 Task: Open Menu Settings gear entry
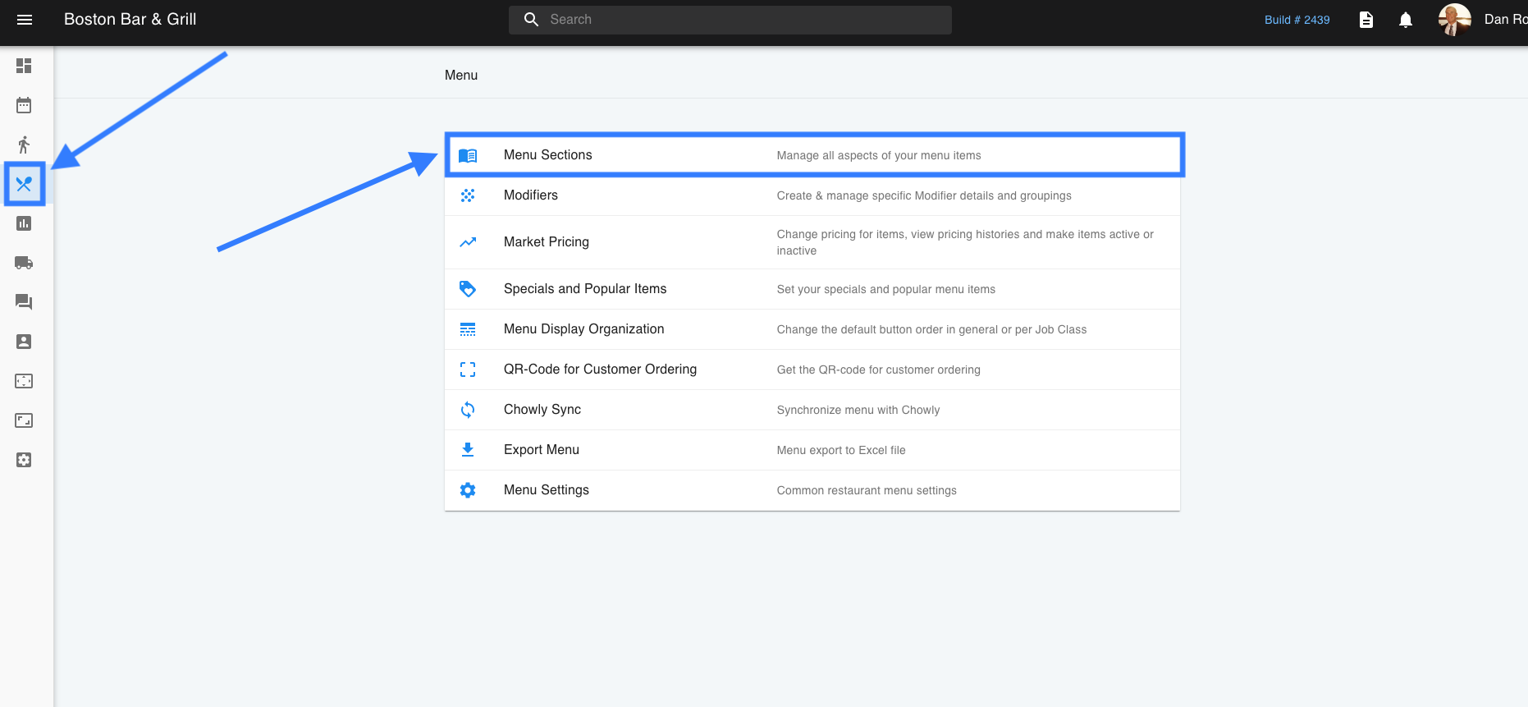(x=546, y=490)
